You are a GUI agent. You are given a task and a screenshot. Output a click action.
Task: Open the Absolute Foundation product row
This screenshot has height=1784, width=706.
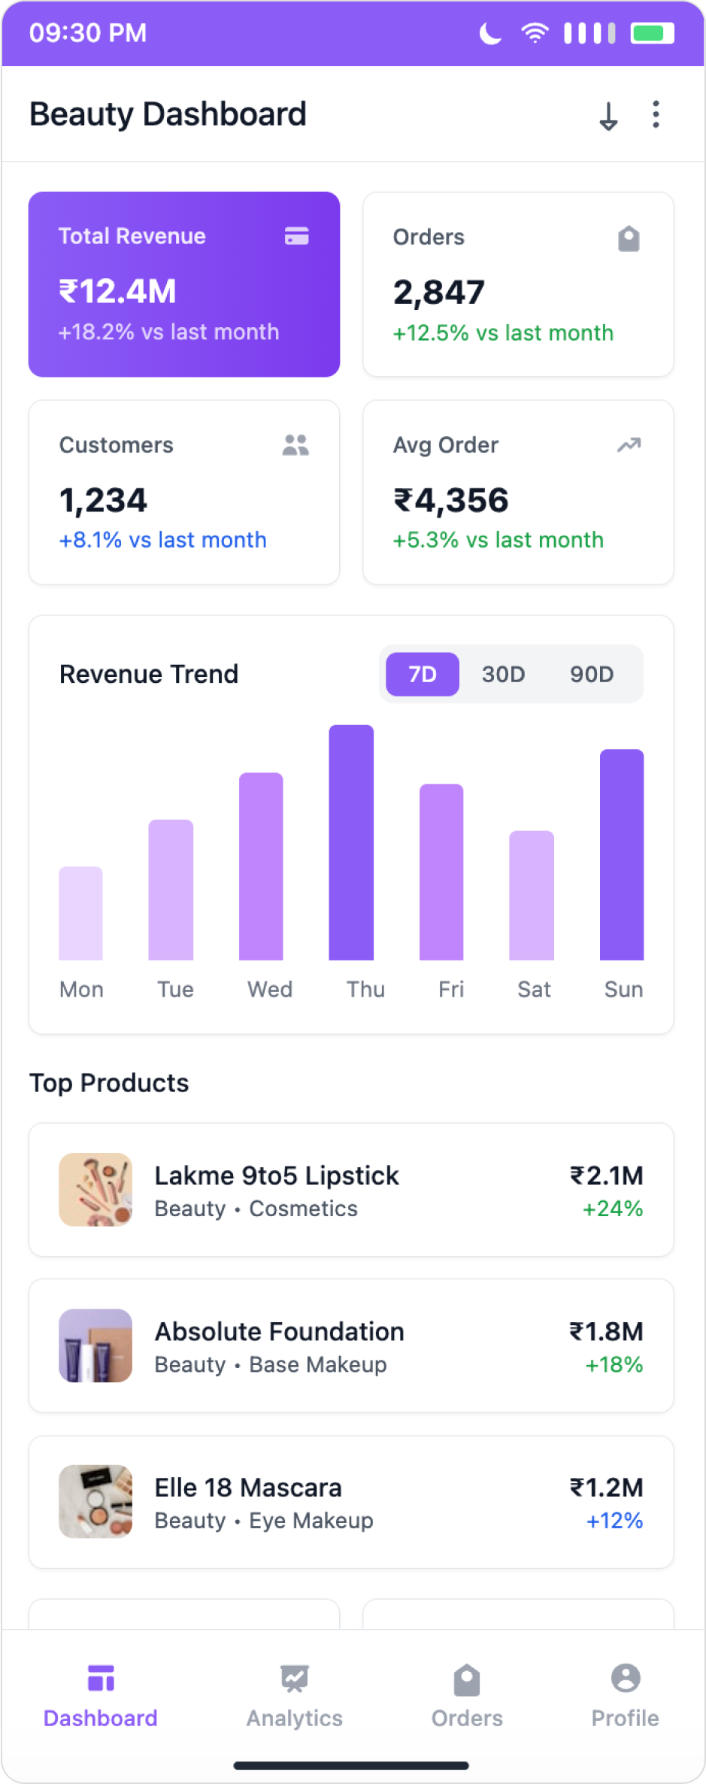tap(351, 1346)
